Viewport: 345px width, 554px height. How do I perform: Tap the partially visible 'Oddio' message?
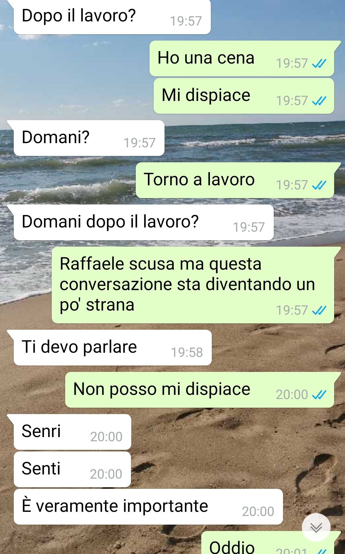(x=268, y=543)
